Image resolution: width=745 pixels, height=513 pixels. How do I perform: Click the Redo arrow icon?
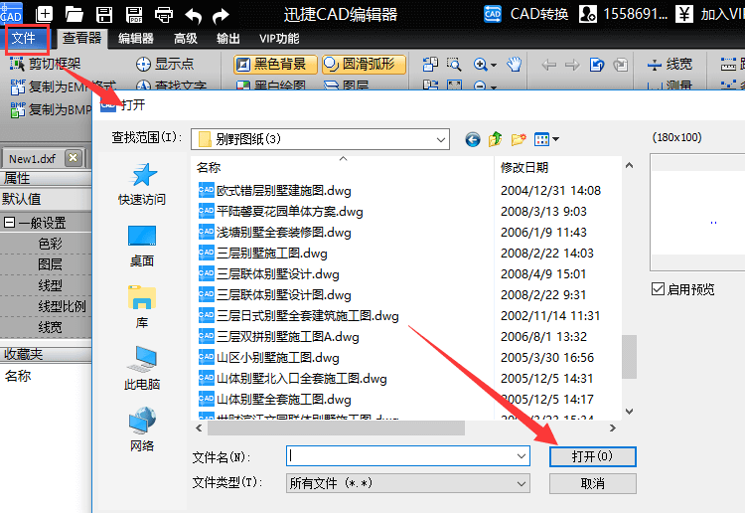coord(221,16)
